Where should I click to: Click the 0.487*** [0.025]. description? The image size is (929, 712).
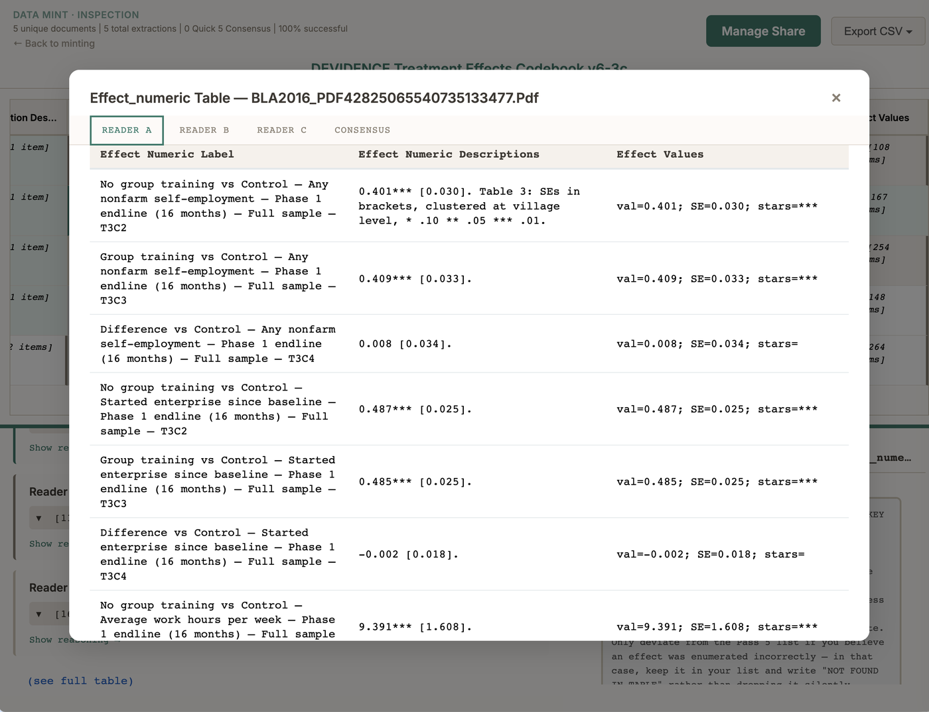pyautogui.click(x=415, y=409)
